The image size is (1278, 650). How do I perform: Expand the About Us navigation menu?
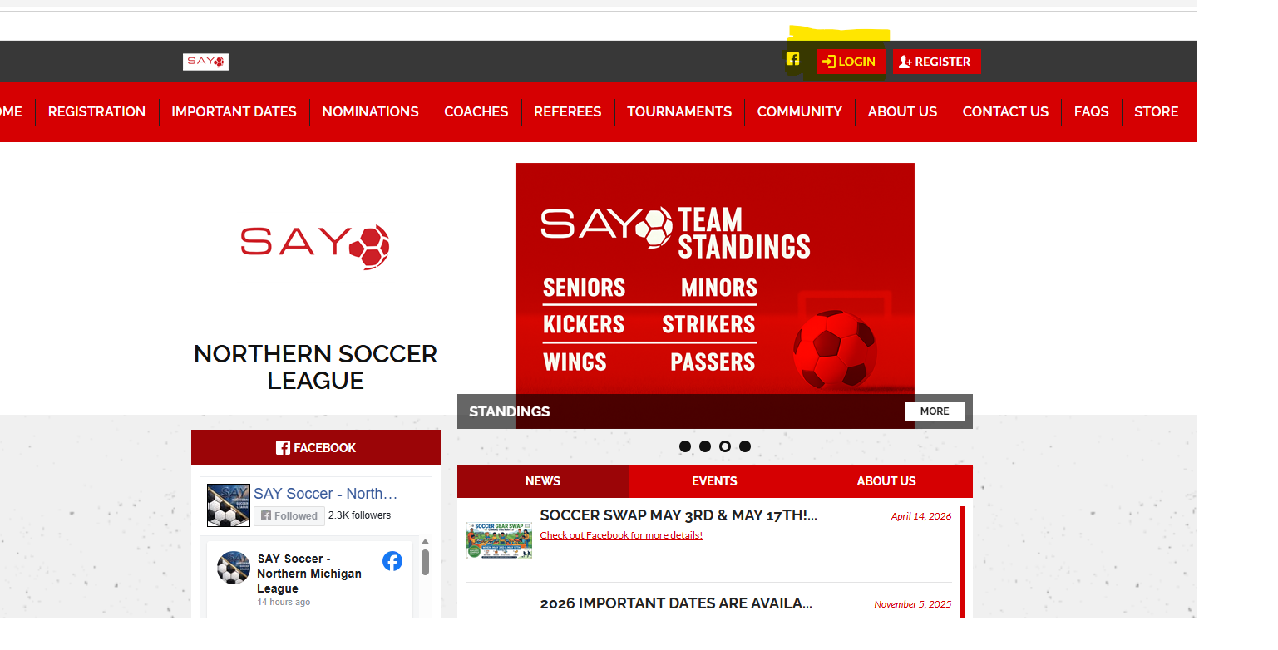902,111
